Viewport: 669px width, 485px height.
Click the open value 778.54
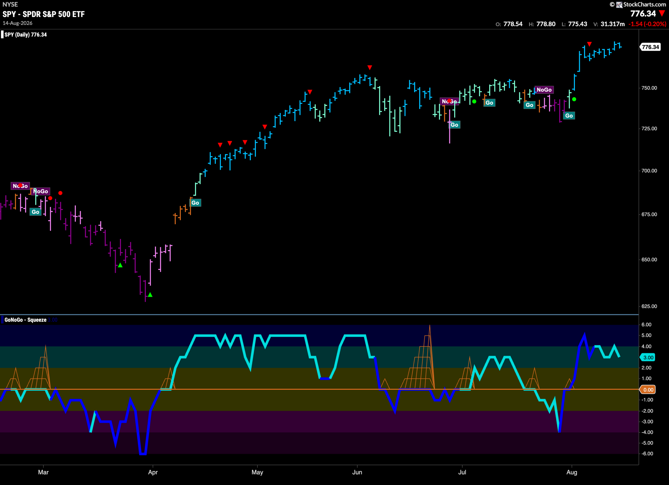(513, 24)
